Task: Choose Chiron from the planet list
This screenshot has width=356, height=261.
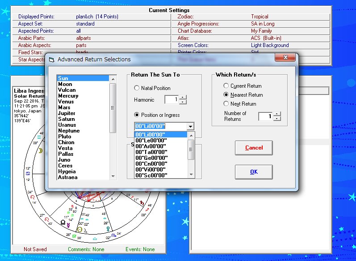Action: point(66,142)
